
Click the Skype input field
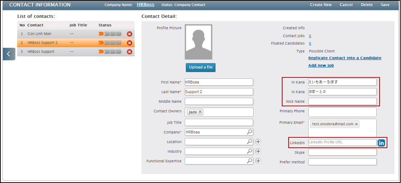click(x=342, y=152)
